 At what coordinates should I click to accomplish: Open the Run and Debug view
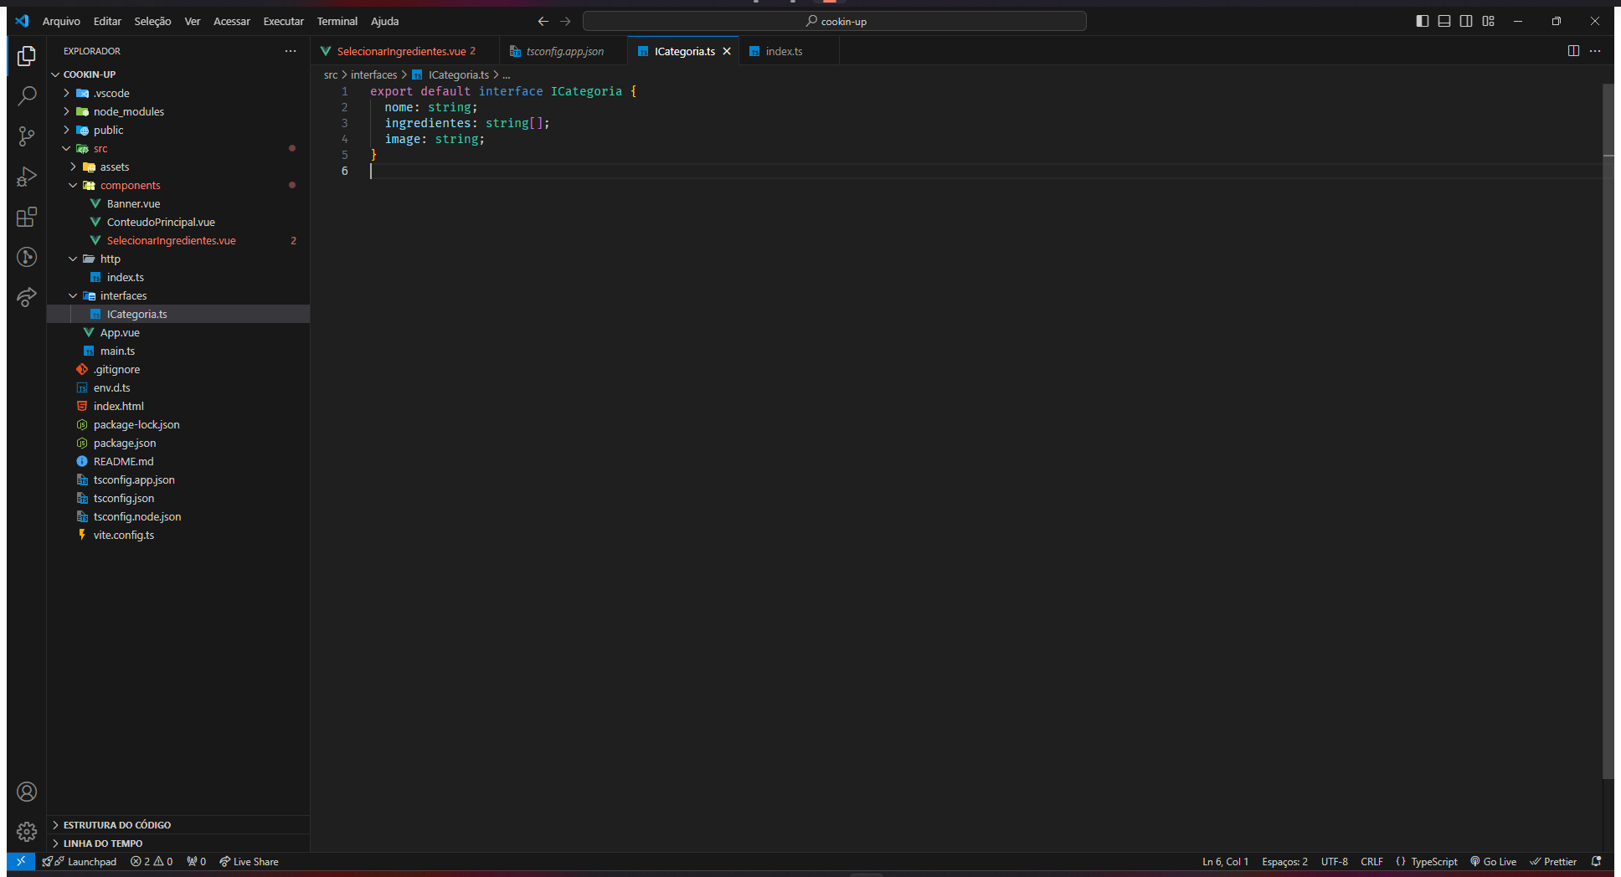pos(27,177)
